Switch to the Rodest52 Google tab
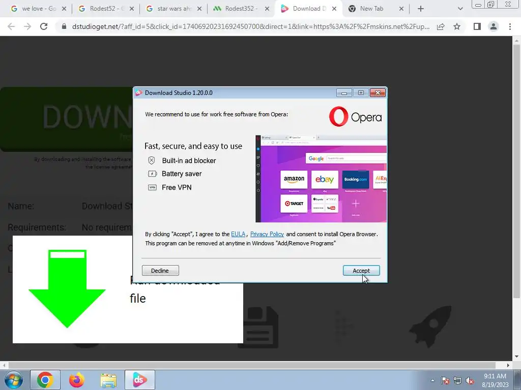The width and height of the screenshot is (521, 390). coord(102,9)
